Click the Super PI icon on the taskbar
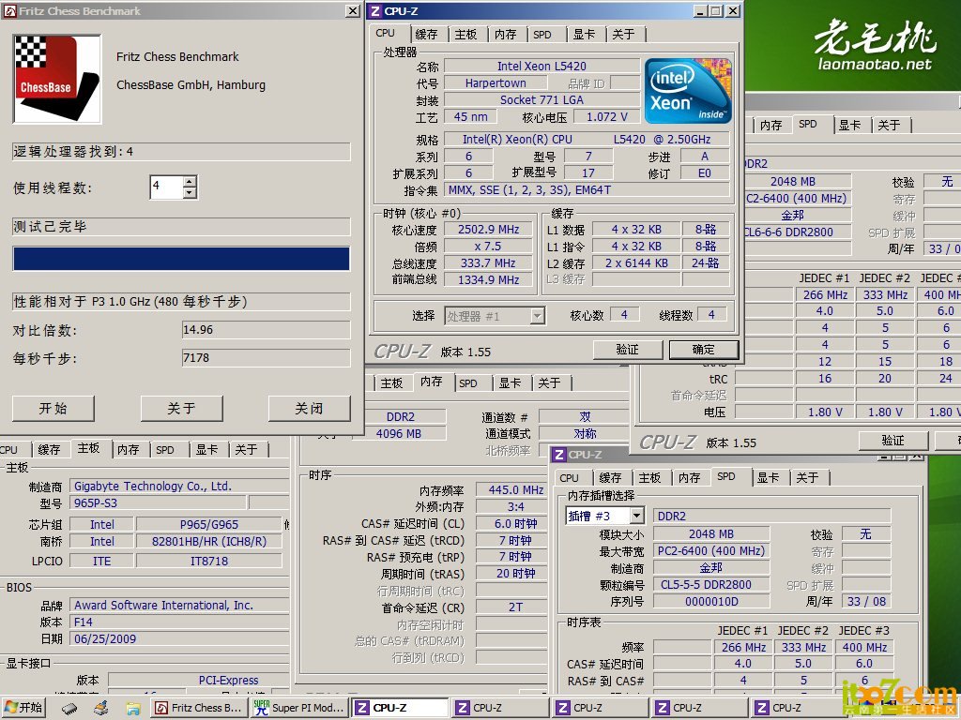This screenshot has width=961, height=720. pos(262,708)
